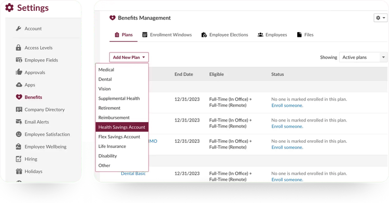Open Employee Wellbeing settings
Viewport: 389px width, 203px height.
click(x=46, y=146)
